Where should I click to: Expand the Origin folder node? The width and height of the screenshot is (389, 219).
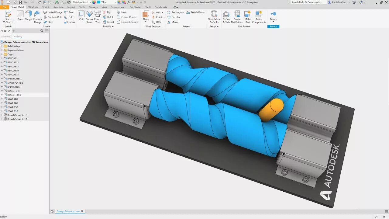tap(2, 54)
